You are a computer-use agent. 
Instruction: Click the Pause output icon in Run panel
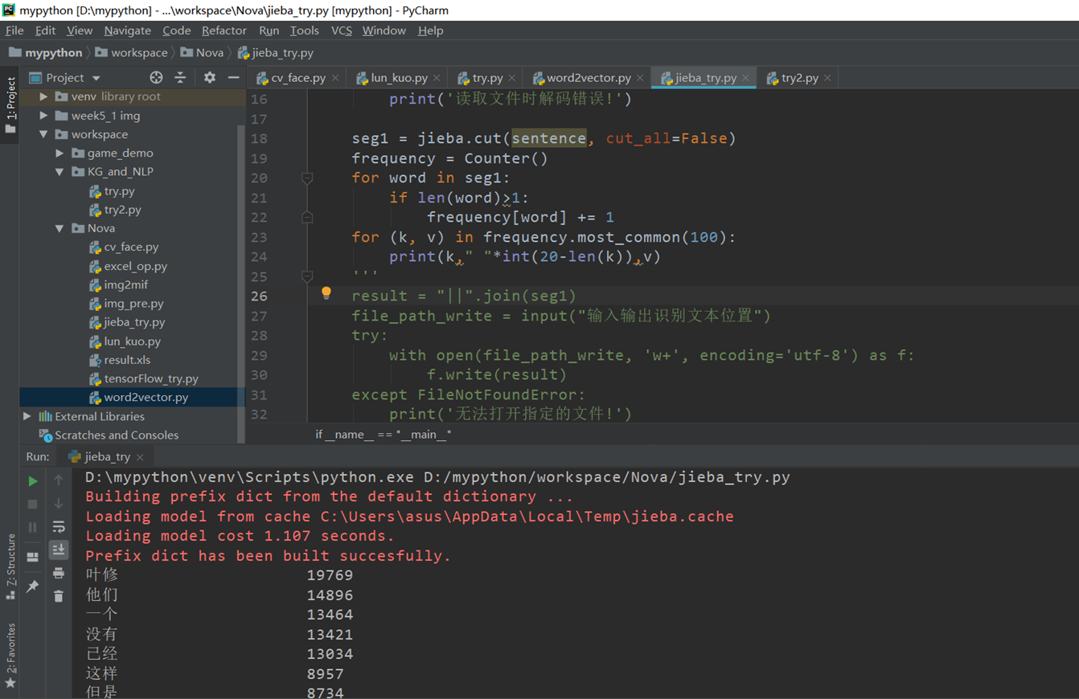(x=32, y=527)
